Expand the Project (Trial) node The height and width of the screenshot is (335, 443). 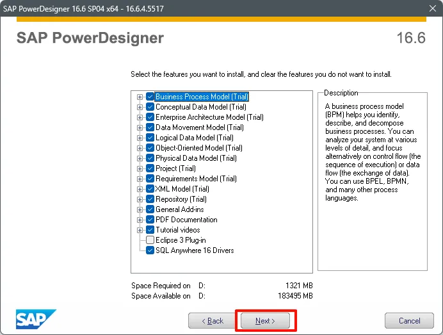tap(140, 168)
